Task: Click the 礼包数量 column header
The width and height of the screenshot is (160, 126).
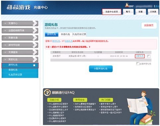Action: (x=98, y=52)
